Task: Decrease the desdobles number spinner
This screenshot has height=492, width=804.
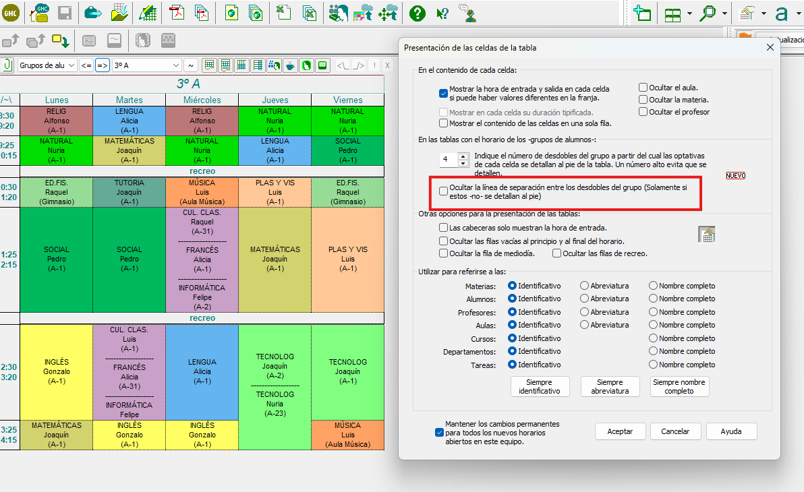Action: click(463, 164)
